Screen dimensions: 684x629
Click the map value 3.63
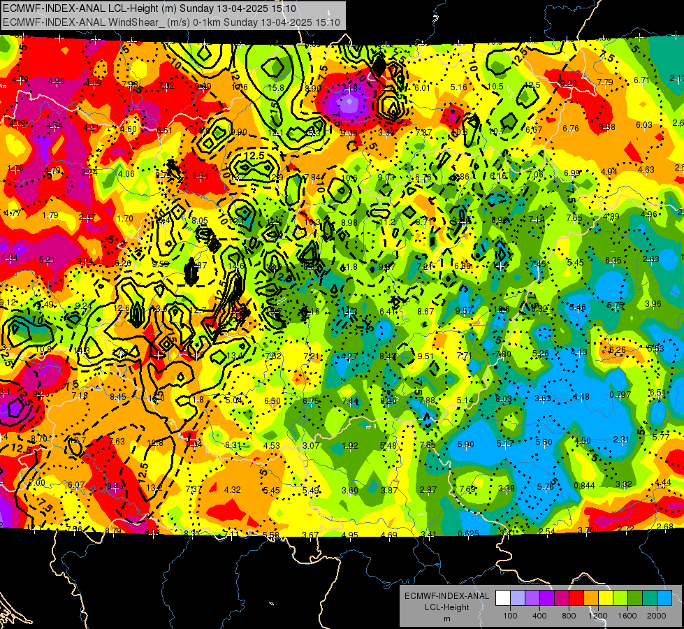click(x=543, y=398)
